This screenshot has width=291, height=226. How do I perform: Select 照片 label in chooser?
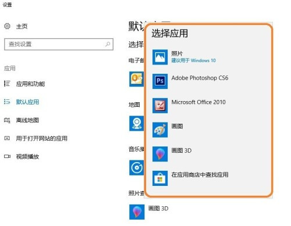(177, 53)
